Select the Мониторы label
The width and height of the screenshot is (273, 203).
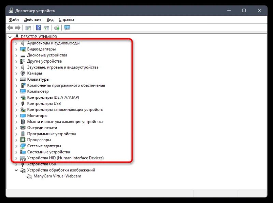(37, 116)
